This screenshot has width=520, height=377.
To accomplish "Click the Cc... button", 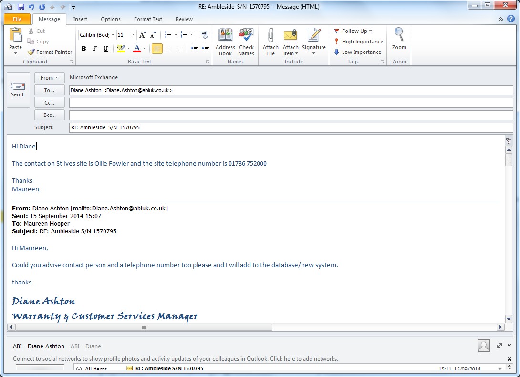I will (x=50, y=103).
